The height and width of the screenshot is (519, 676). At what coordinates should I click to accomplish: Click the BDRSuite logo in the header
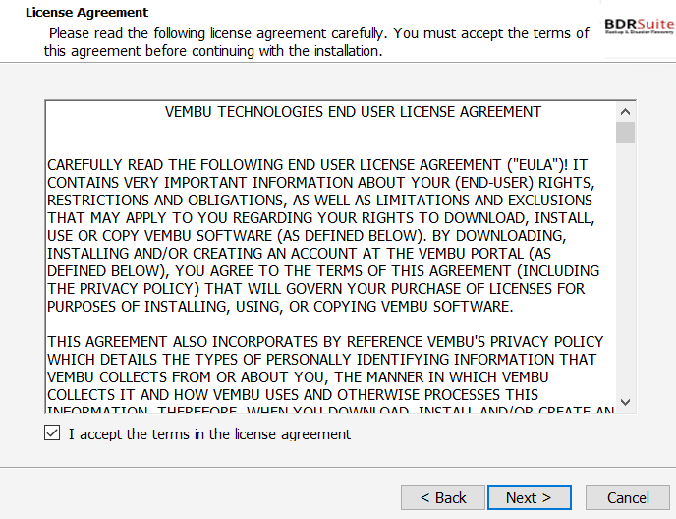pos(640,27)
